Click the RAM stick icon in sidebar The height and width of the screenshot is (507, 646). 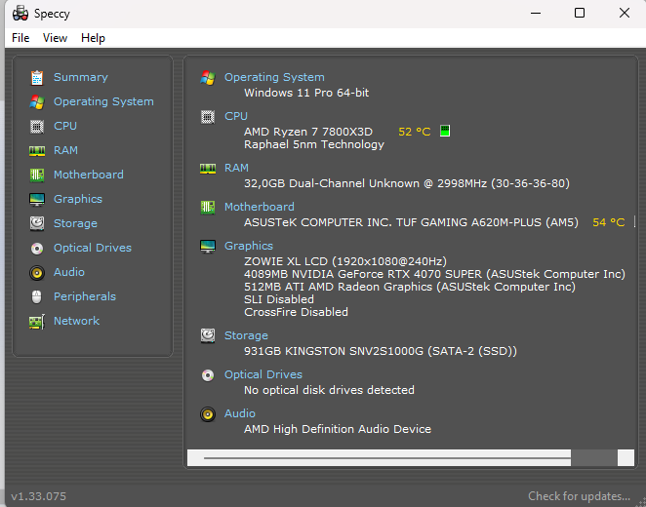pos(37,151)
